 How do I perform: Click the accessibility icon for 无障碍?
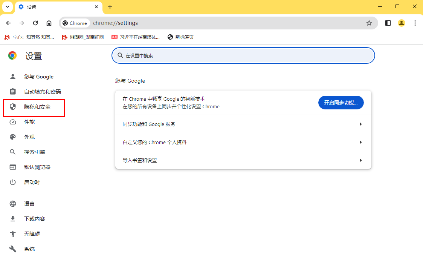[x=13, y=234]
